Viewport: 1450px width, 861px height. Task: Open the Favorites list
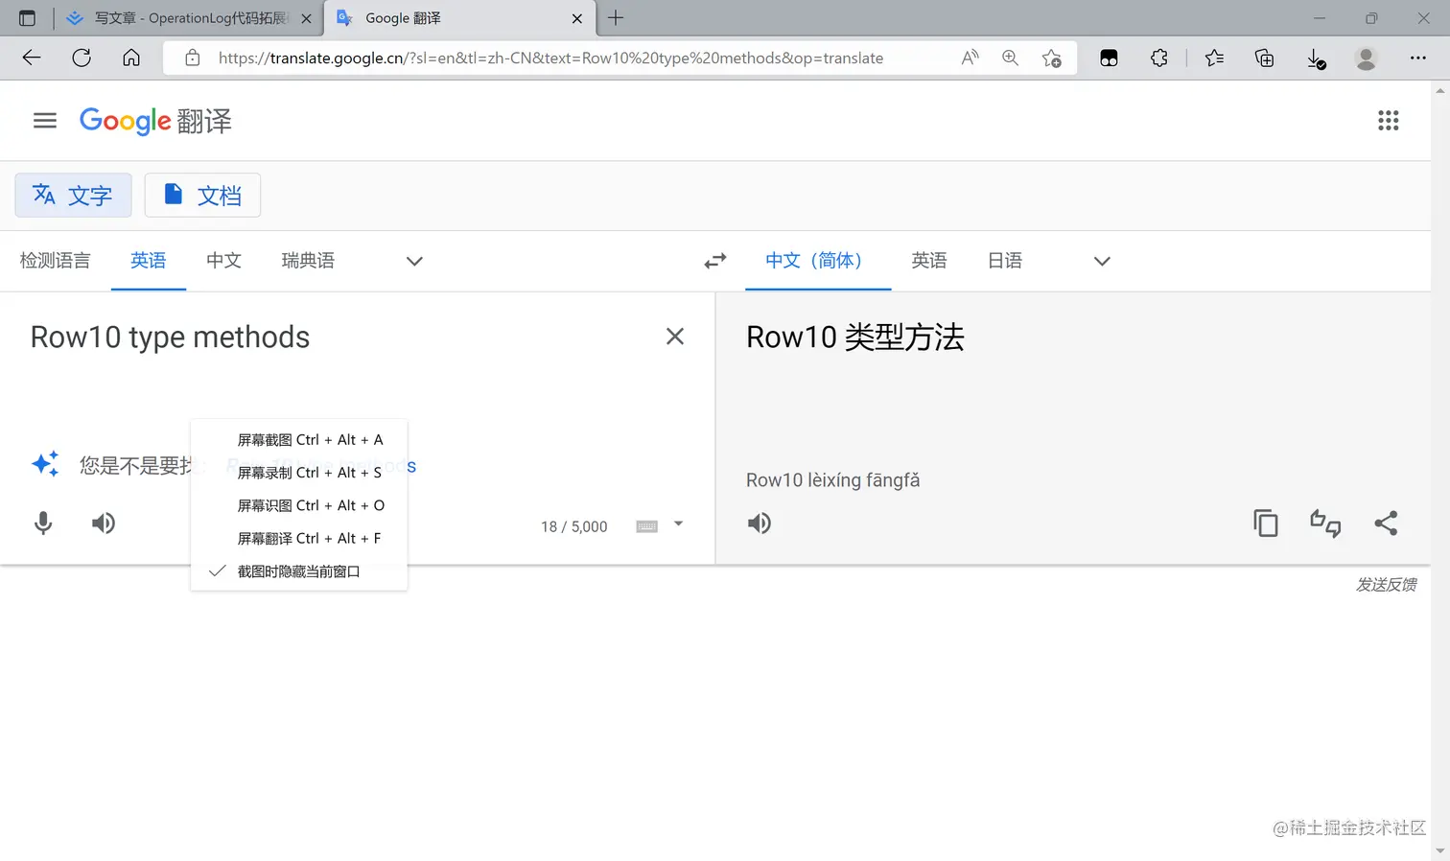click(1214, 58)
